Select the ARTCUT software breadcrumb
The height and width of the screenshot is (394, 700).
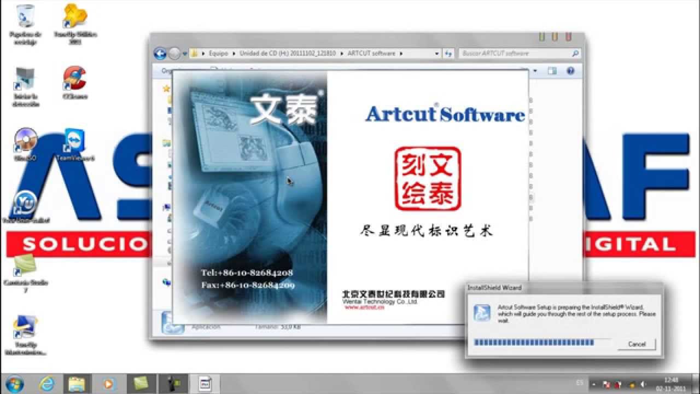tap(371, 54)
